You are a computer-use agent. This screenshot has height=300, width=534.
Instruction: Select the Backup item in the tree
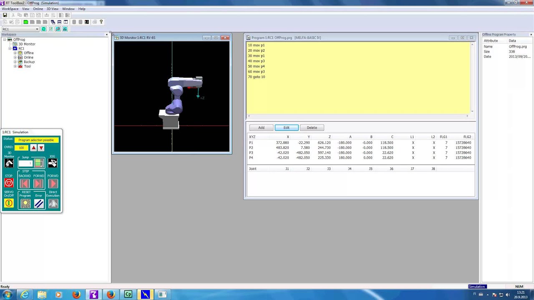click(x=29, y=62)
